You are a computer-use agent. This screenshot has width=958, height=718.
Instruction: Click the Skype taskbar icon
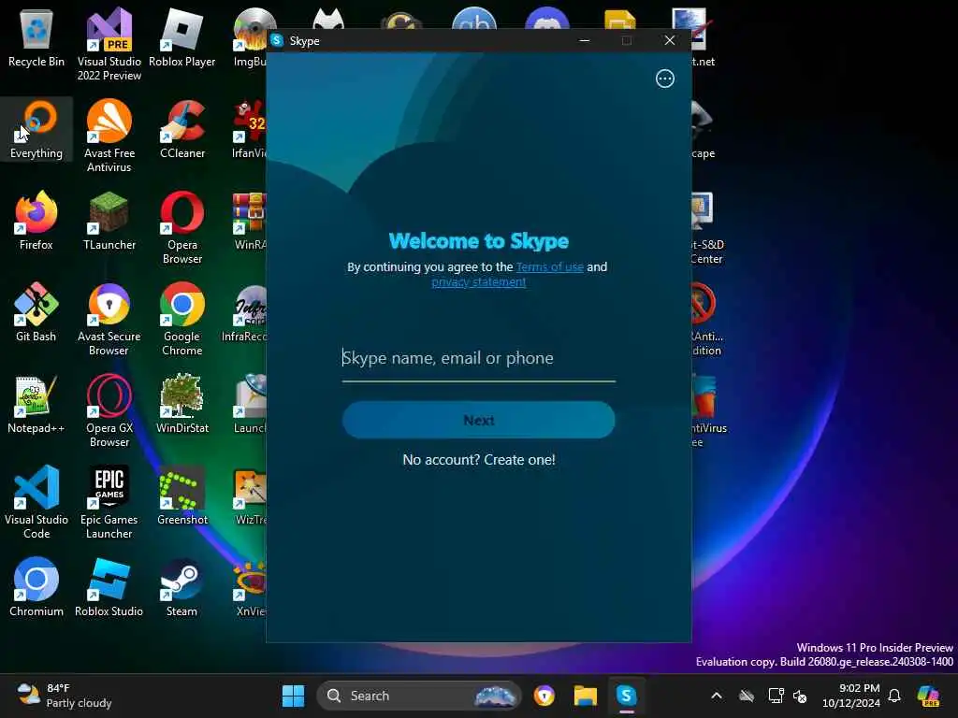pos(626,696)
